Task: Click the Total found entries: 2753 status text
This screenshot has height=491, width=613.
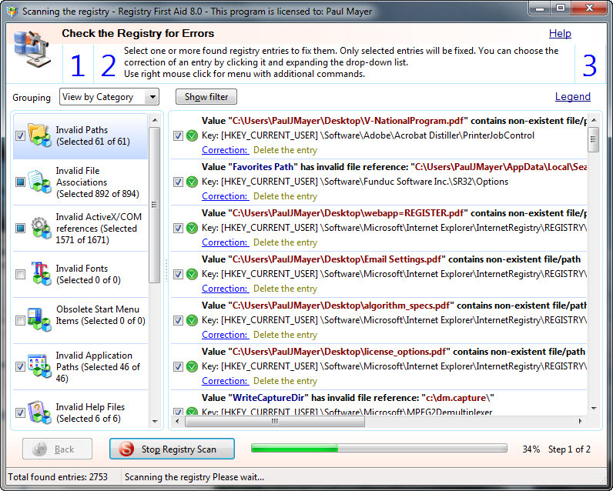Action: [x=58, y=477]
